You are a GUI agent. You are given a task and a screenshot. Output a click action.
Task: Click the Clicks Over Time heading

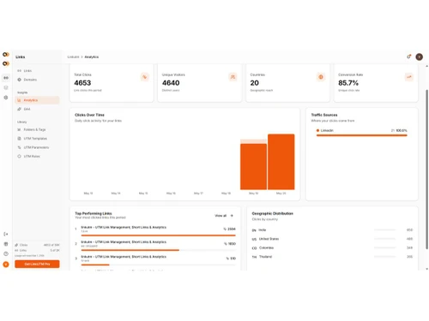tap(89, 115)
